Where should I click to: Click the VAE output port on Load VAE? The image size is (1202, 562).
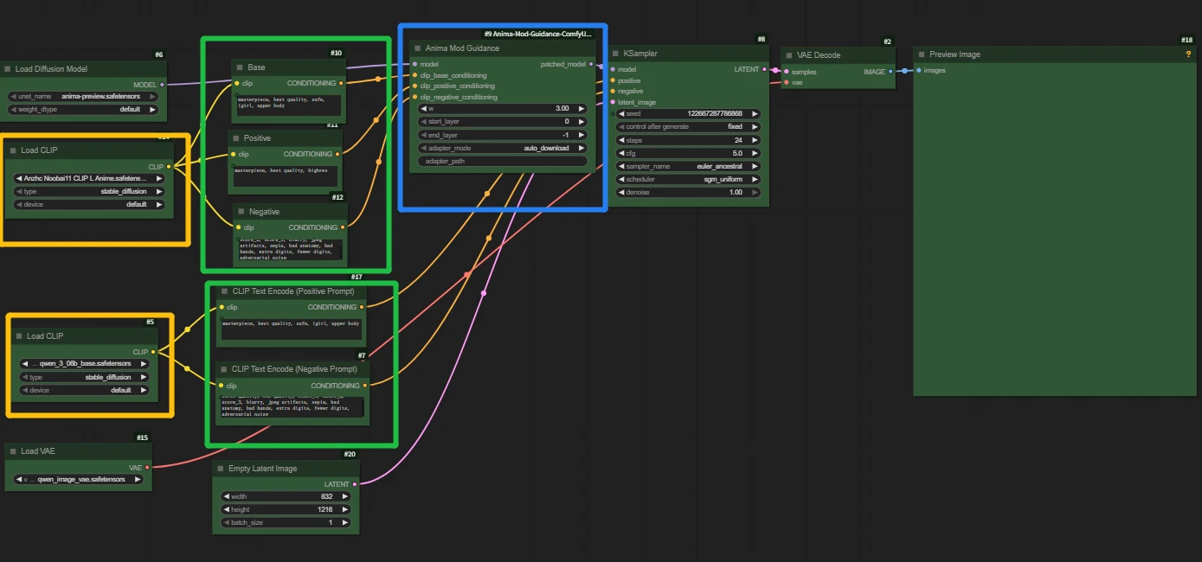(147, 467)
